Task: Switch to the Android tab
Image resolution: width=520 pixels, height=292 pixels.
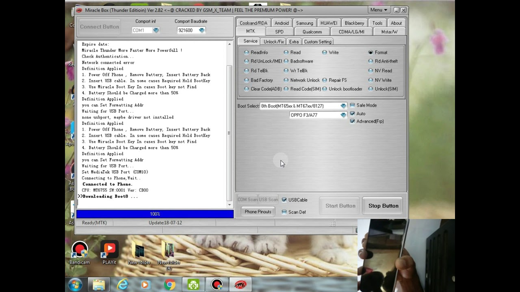Action: point(282,23)
